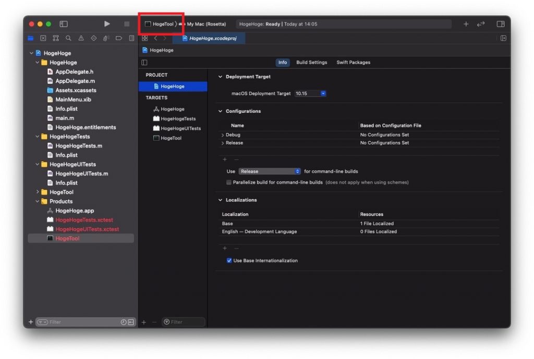Uncheck Use Base Internationalization
The height and width of the screenshot is (359, 534).
229,261
